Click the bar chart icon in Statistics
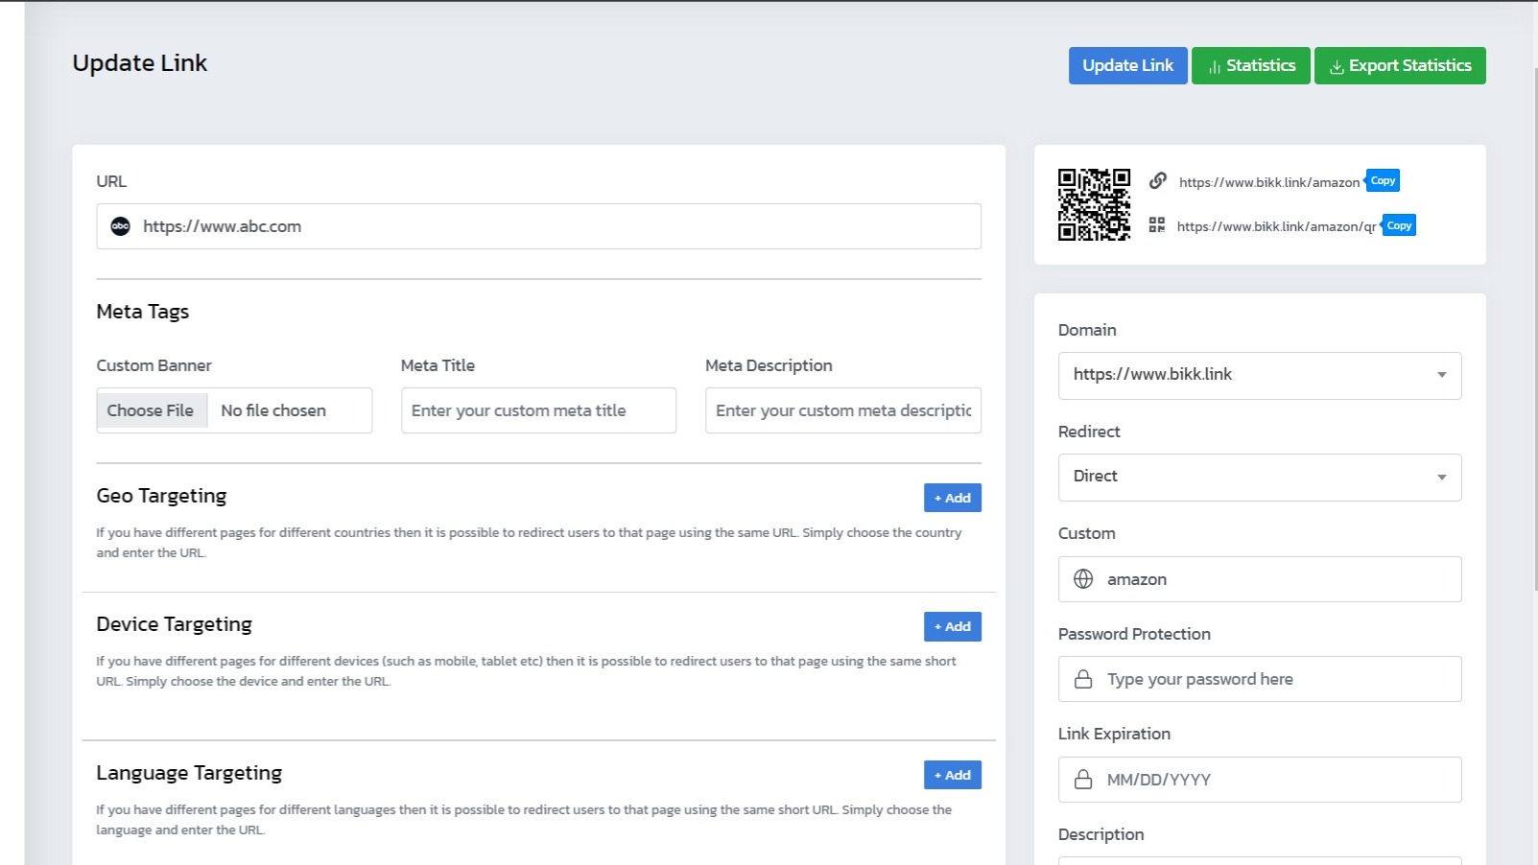This screenshot has width=1538, height=865. click(1214, 66)
